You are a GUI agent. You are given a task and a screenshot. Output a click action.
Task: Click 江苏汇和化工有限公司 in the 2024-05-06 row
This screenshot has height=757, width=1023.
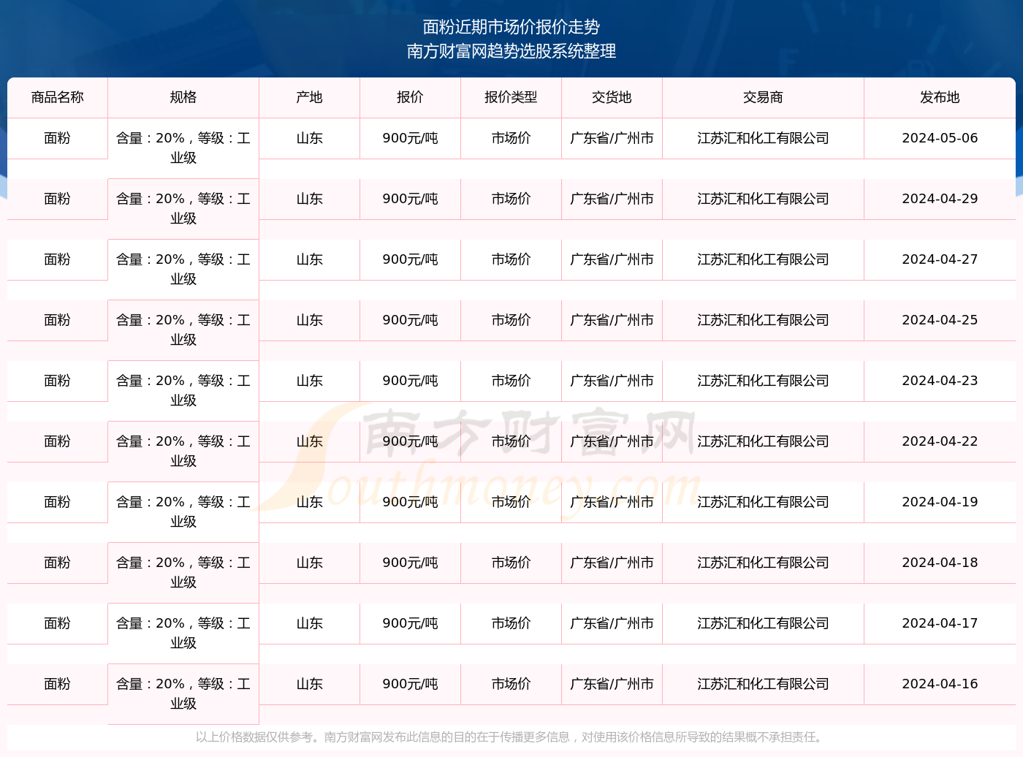coord(764,138)
